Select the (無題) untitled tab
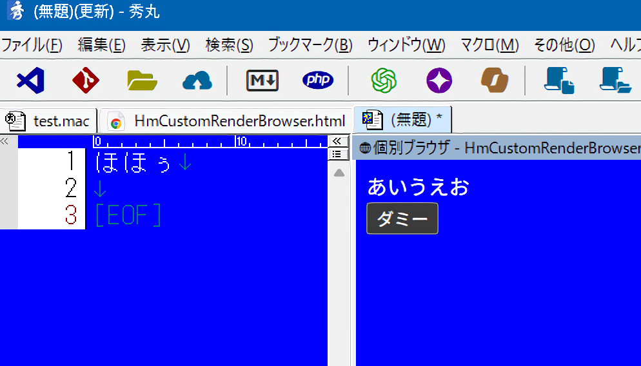The width and height of the screenshot is (641, 366). point(404,120)
